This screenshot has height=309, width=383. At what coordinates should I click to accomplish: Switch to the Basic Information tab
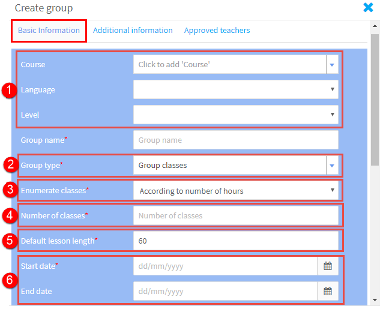[x=49, y=31]
